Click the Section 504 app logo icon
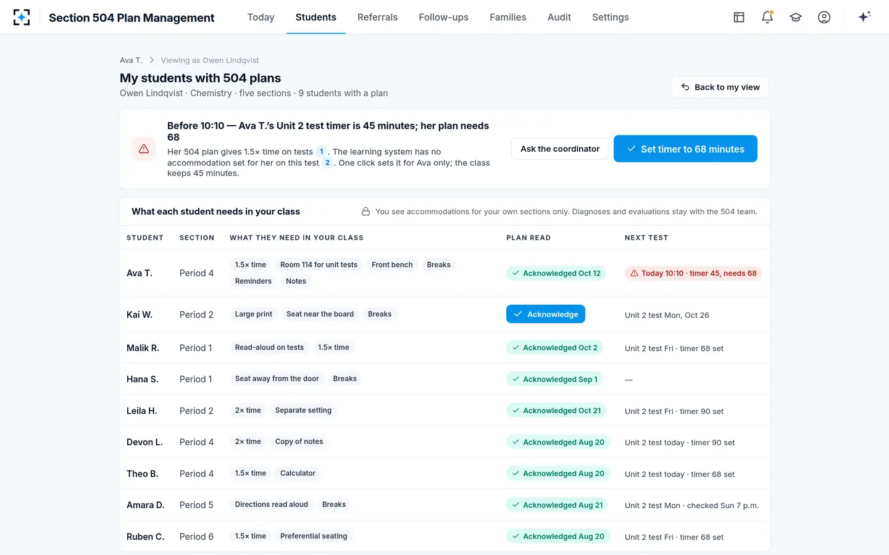Screen dimensions: 889x555 tap(22, 17)
